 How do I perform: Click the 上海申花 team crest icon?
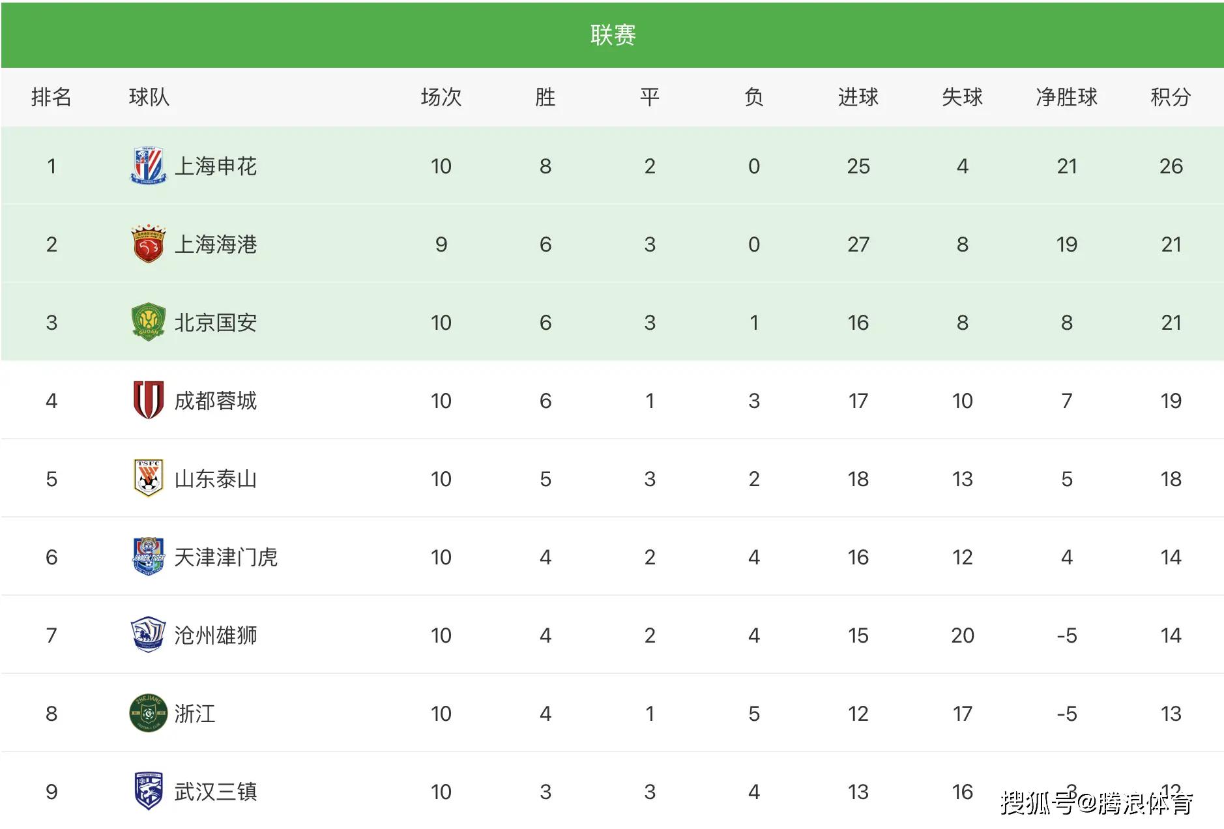click(148, 166)
